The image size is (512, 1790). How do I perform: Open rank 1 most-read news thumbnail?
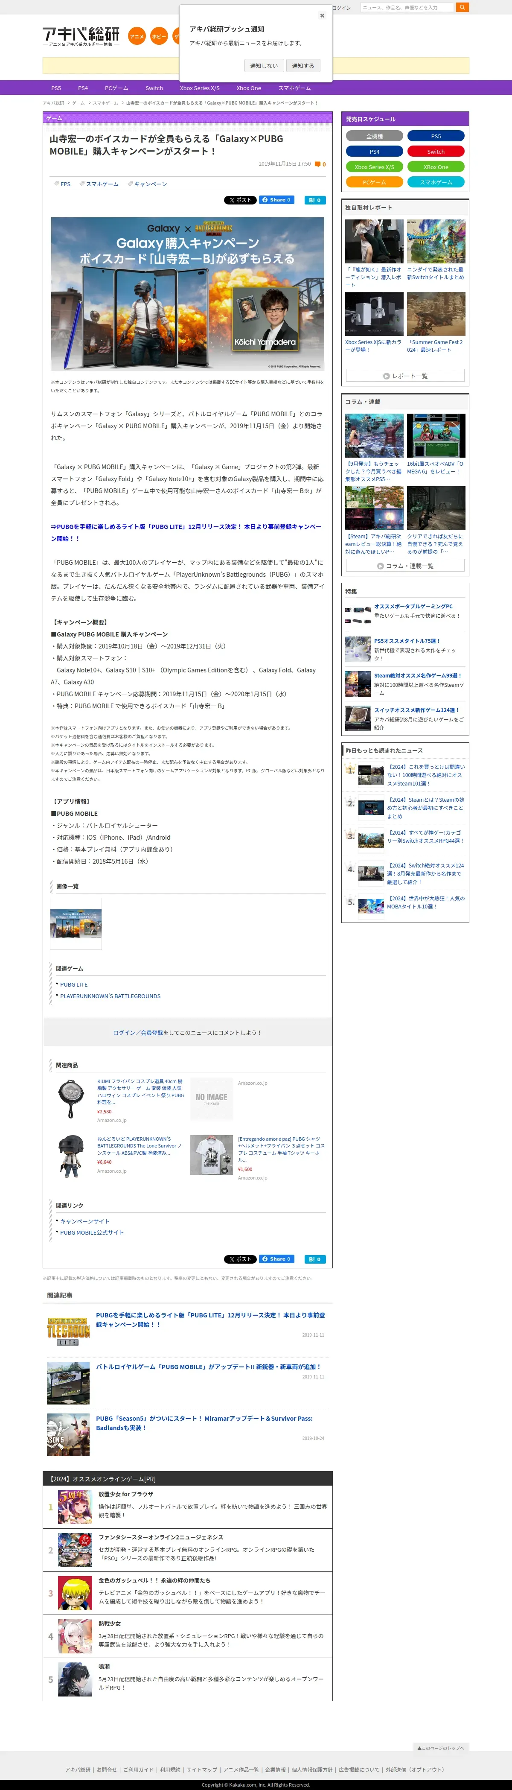tap(371, 775)
